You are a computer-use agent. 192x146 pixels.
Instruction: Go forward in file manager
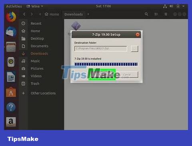tap(32, 14)
